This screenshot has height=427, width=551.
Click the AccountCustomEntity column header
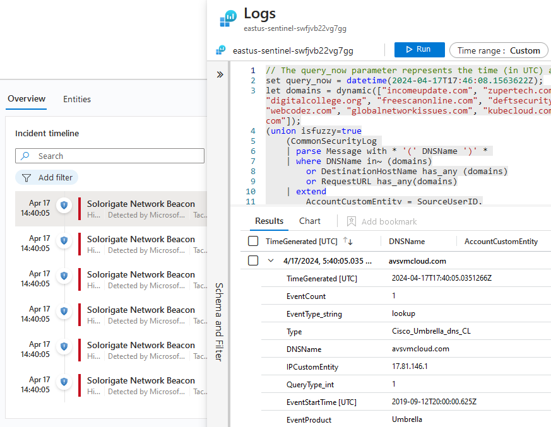501,242
